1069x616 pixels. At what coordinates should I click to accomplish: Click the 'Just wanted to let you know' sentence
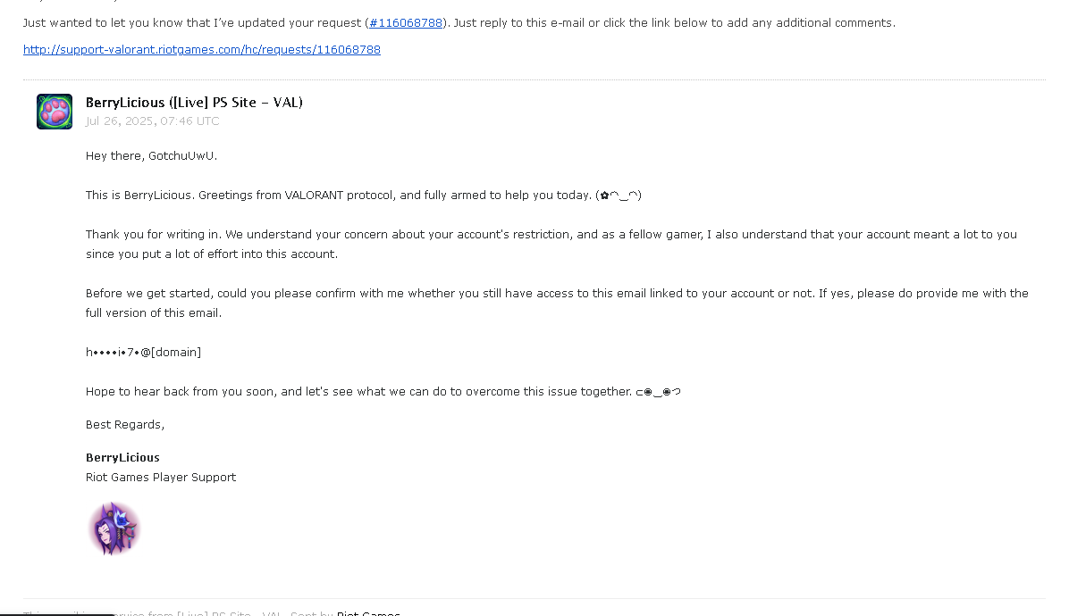[x=459, y=23]
